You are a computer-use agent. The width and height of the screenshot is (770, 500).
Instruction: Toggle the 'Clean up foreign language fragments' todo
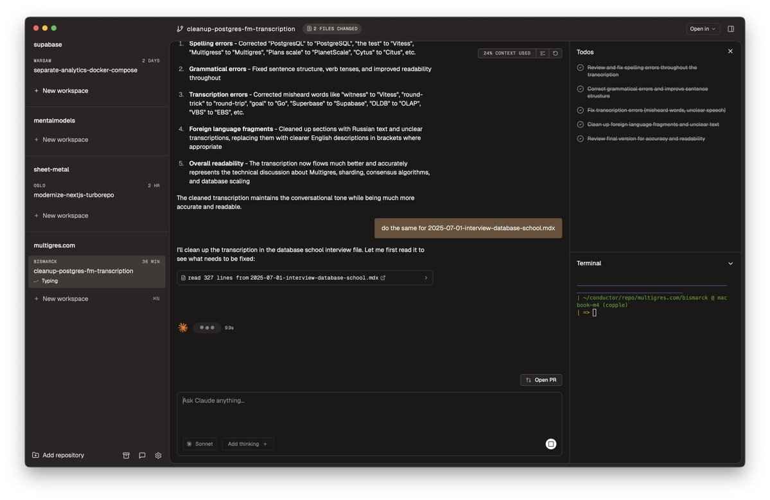point(580,125)
